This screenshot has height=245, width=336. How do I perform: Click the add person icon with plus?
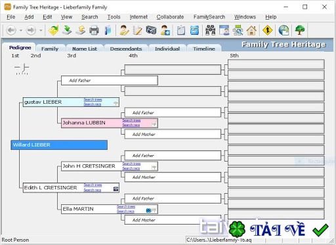pos(165,30)
